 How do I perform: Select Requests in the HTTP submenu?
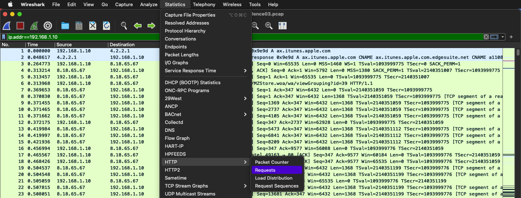click(277, 170)
